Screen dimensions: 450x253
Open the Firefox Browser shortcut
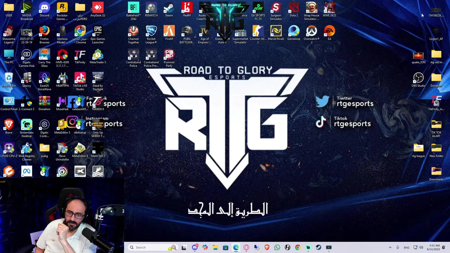pyautogui.click(x=44, y=34)
